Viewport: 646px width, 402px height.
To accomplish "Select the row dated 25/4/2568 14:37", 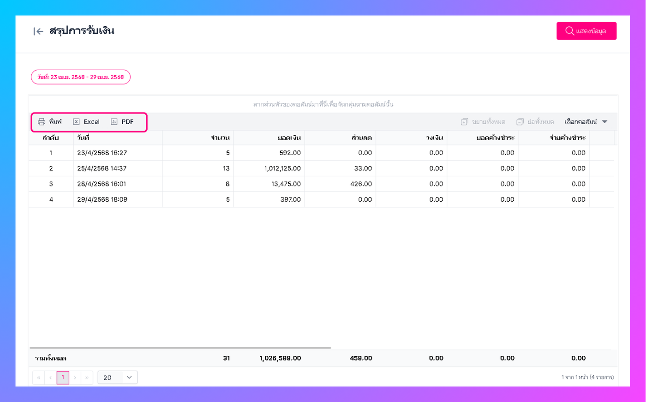I will tap(321, 168).
